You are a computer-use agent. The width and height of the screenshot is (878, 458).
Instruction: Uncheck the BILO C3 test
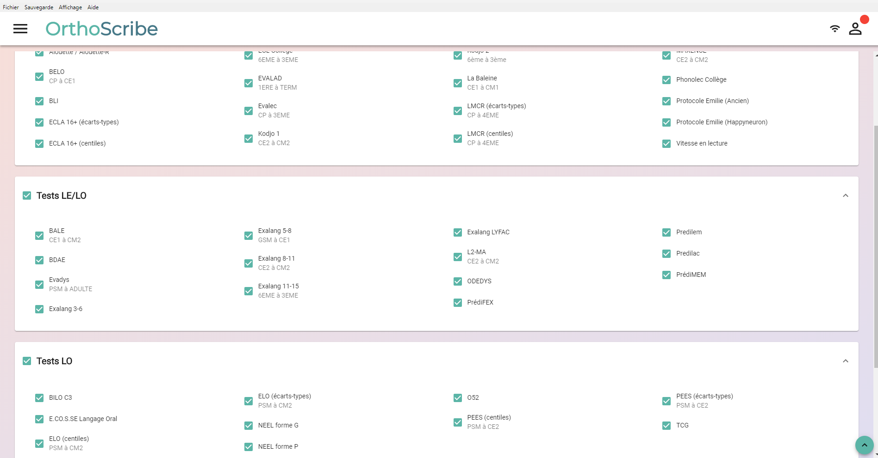(39, 398)
